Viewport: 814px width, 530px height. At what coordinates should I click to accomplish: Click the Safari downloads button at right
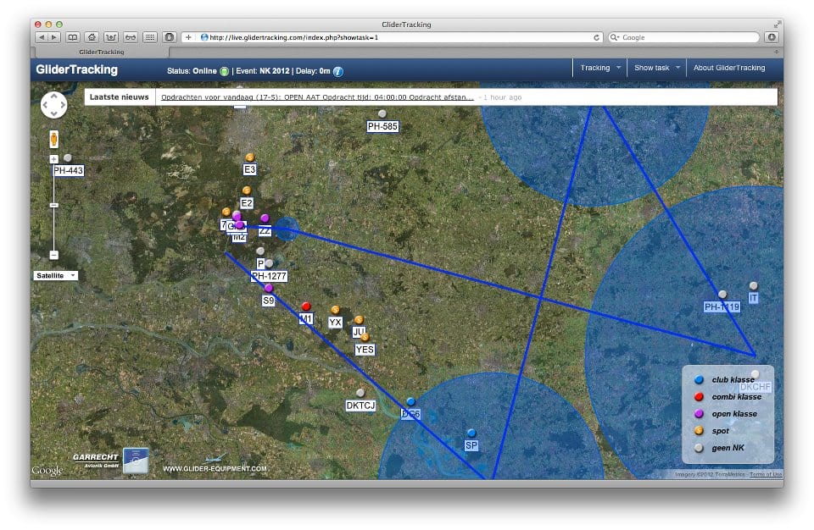pyautogui.click(x=772, y=37)
